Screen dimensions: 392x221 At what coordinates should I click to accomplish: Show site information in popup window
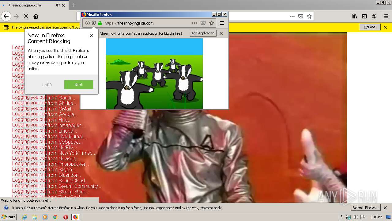point(88,23)
